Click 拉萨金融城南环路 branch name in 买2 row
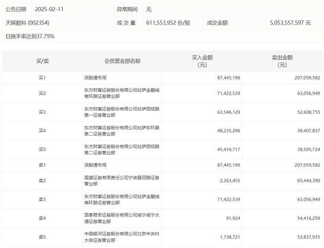Screen dimensions: 324x248 click(x=122, y=93)
